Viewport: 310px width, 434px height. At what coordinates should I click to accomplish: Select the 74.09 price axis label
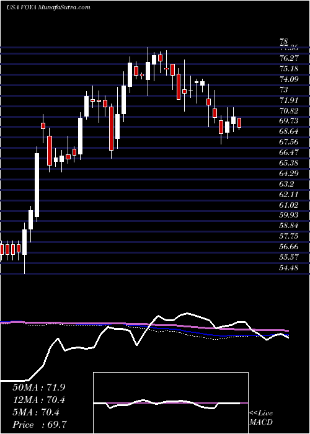(289, 79)
